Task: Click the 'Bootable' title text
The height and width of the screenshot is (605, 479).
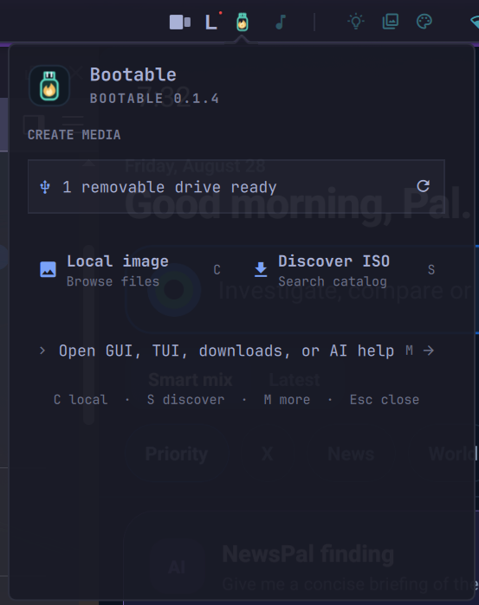Action: coord(133,74)
